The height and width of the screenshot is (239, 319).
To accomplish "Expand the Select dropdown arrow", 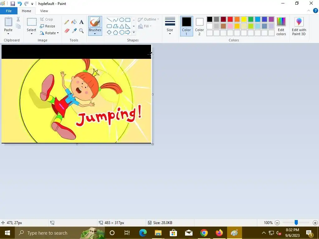I will pos(31,34).
